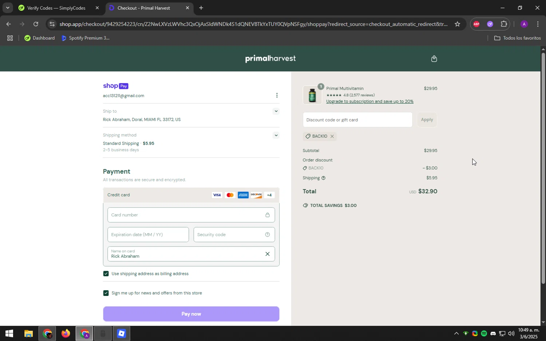The height and width of the screenshot is (341, 546).
Task: Open File Explorer from the taskbar
Action: tap(28, 333)
